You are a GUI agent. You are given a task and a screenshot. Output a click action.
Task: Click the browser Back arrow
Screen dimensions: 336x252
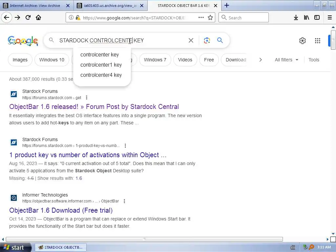[7, 17]
